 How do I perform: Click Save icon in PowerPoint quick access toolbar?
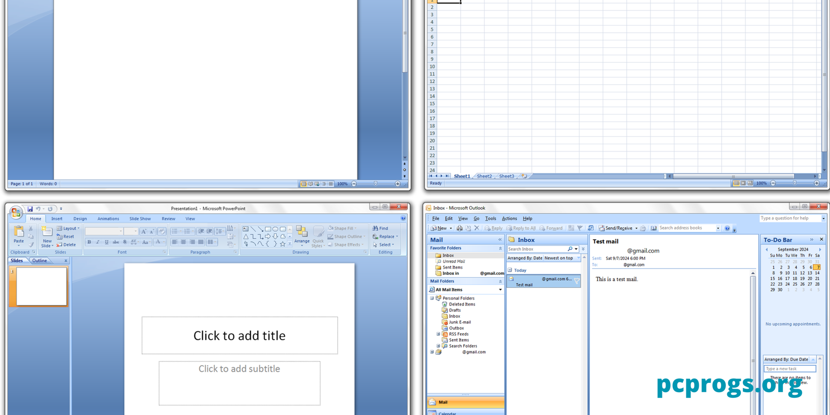tap(30, 209)
